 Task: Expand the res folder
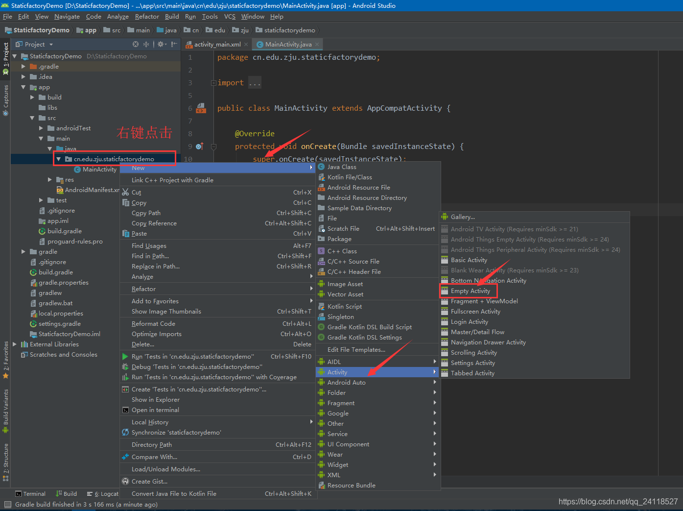[x=50, y=180]
